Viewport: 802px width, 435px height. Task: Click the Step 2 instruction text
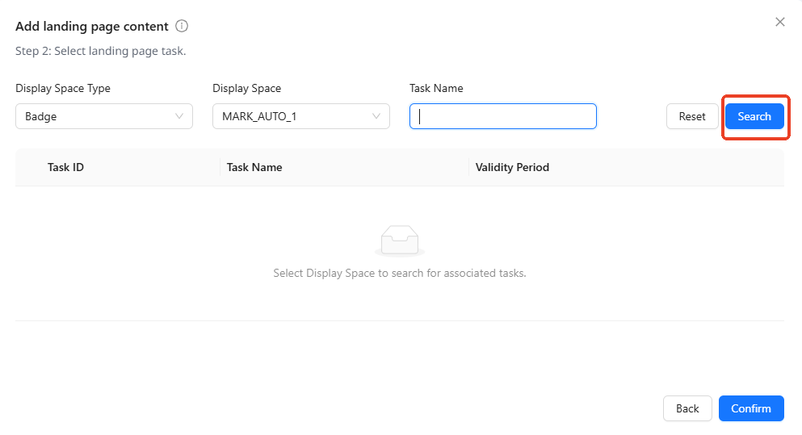(x=100, y=51)
